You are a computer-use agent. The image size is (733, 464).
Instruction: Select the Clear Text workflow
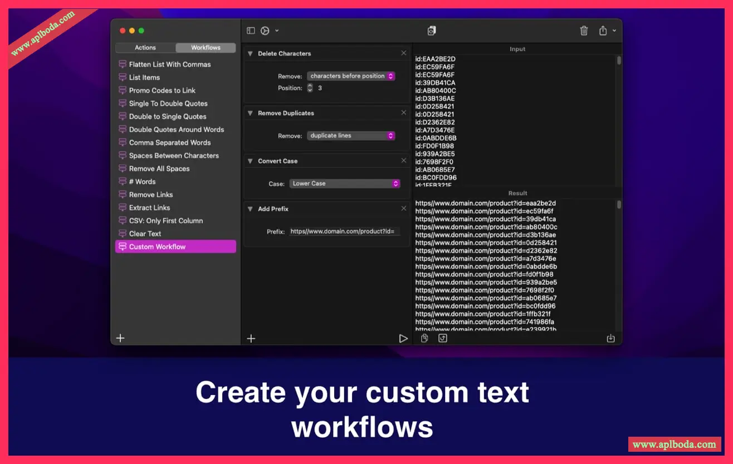tap(175, 234)
